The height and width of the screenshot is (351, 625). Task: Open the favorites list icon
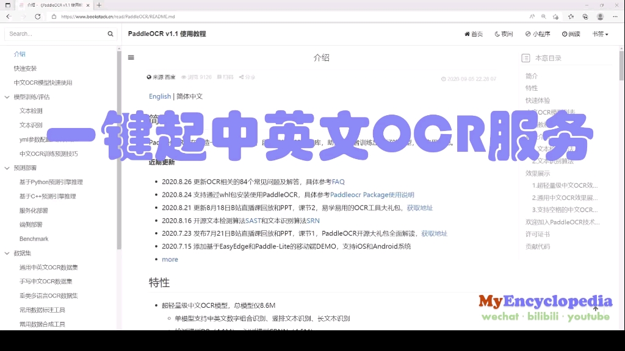[x=571, y=16]
